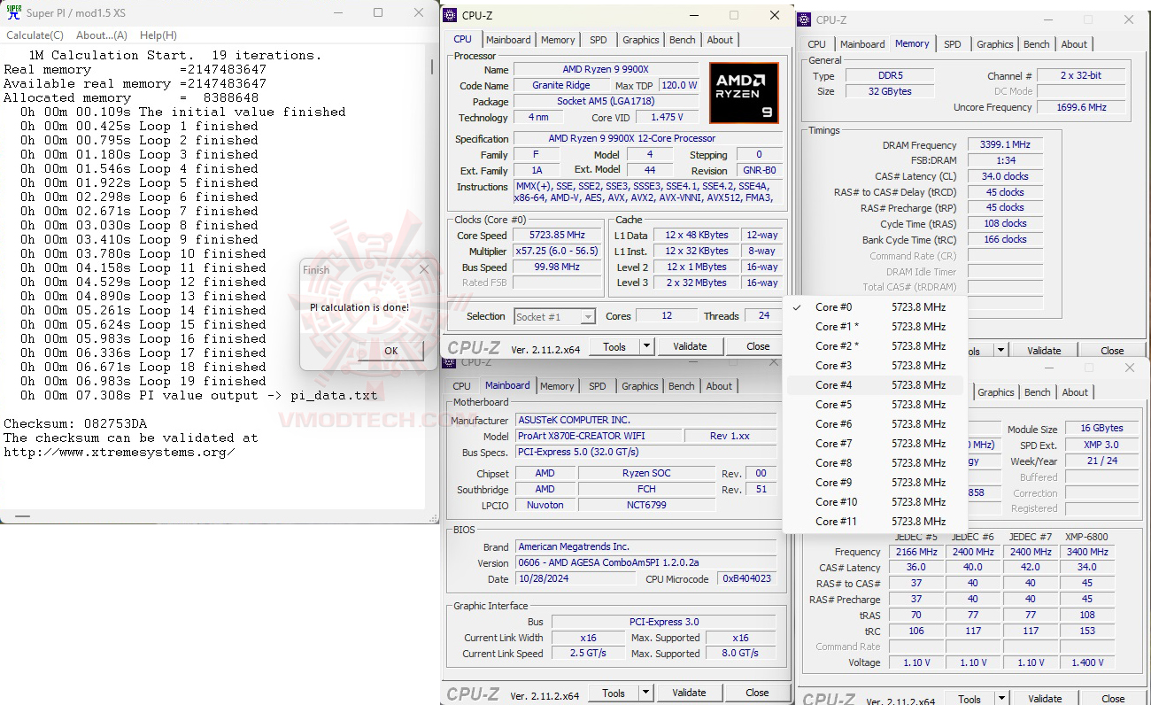Select Core #2 * in the core list
1151x705 pixels.
tap(873, 346)
